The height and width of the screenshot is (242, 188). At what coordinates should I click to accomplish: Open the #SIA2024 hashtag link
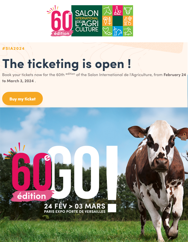pyautogui.click(x=14, y=49)
